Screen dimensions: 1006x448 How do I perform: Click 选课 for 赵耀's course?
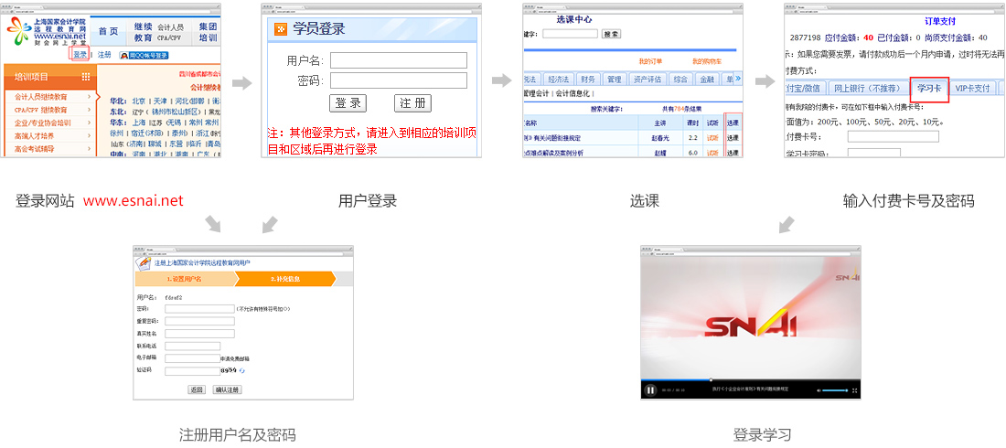pos(732,154)
